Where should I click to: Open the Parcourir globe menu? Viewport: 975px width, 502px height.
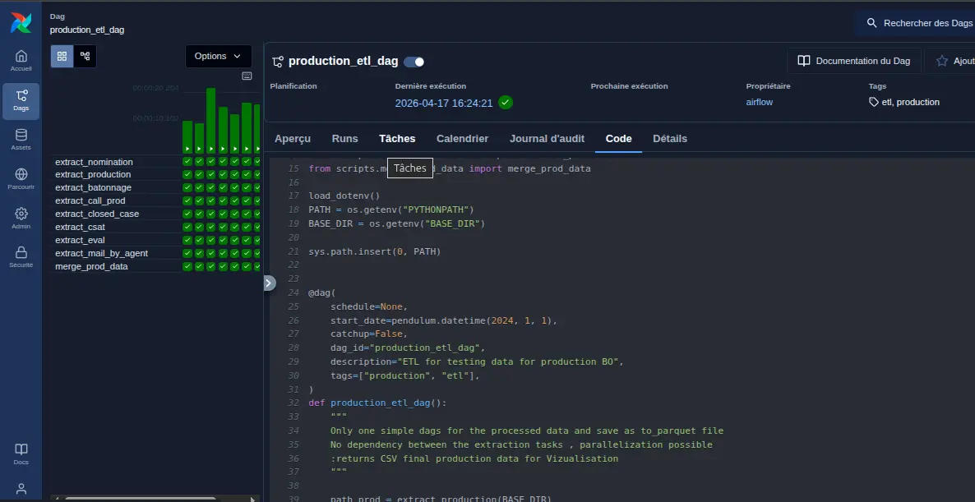click(21, 179)
